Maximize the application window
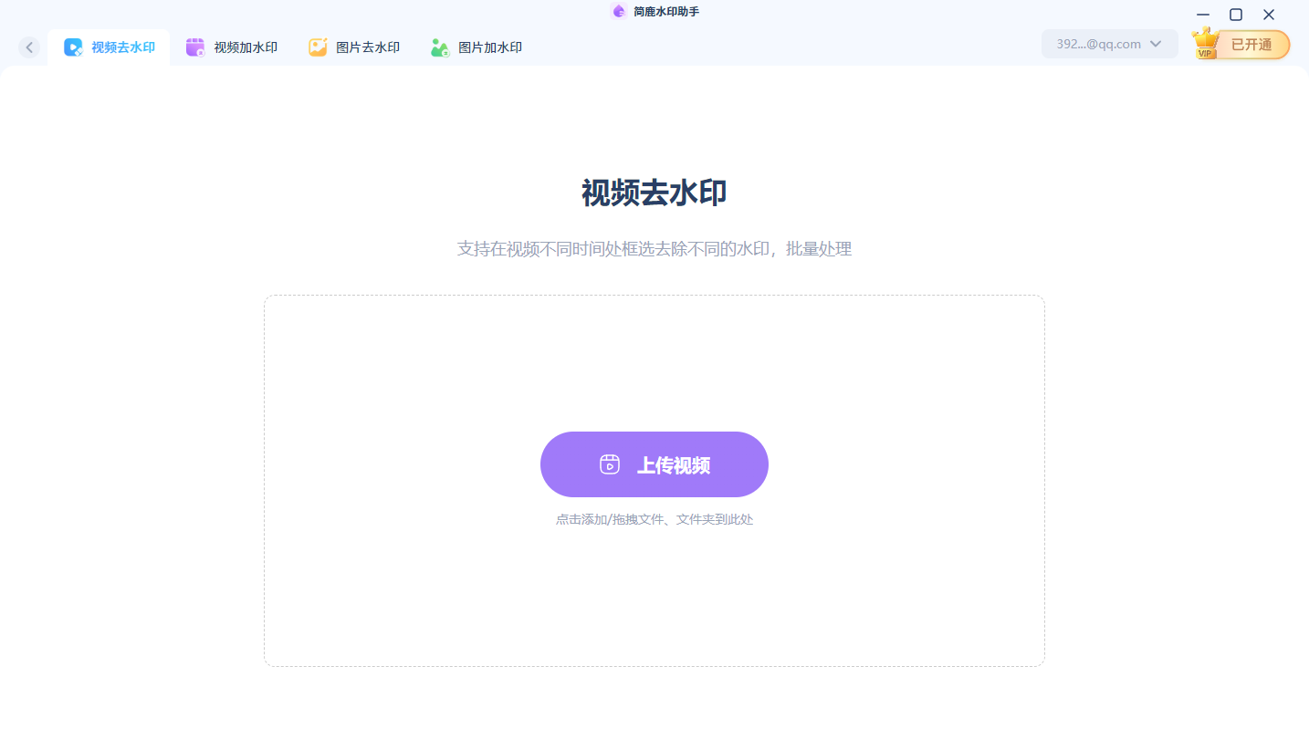This screenshot has width=1309, height=750. pos(1236,15)
